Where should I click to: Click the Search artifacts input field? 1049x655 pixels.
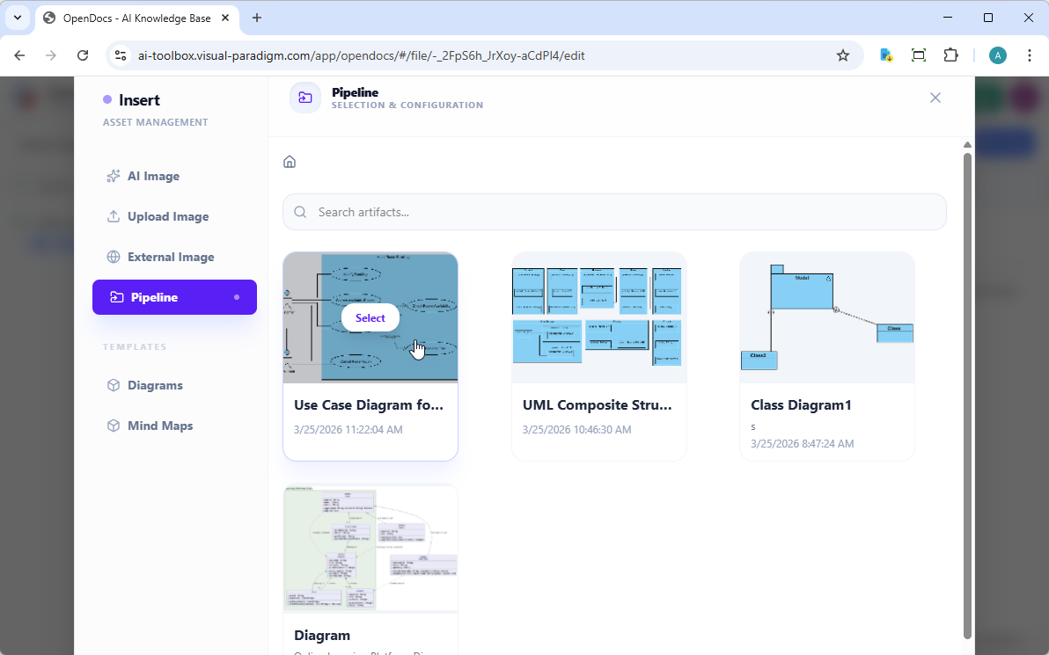pyautogui.click(x=614, y=212)
